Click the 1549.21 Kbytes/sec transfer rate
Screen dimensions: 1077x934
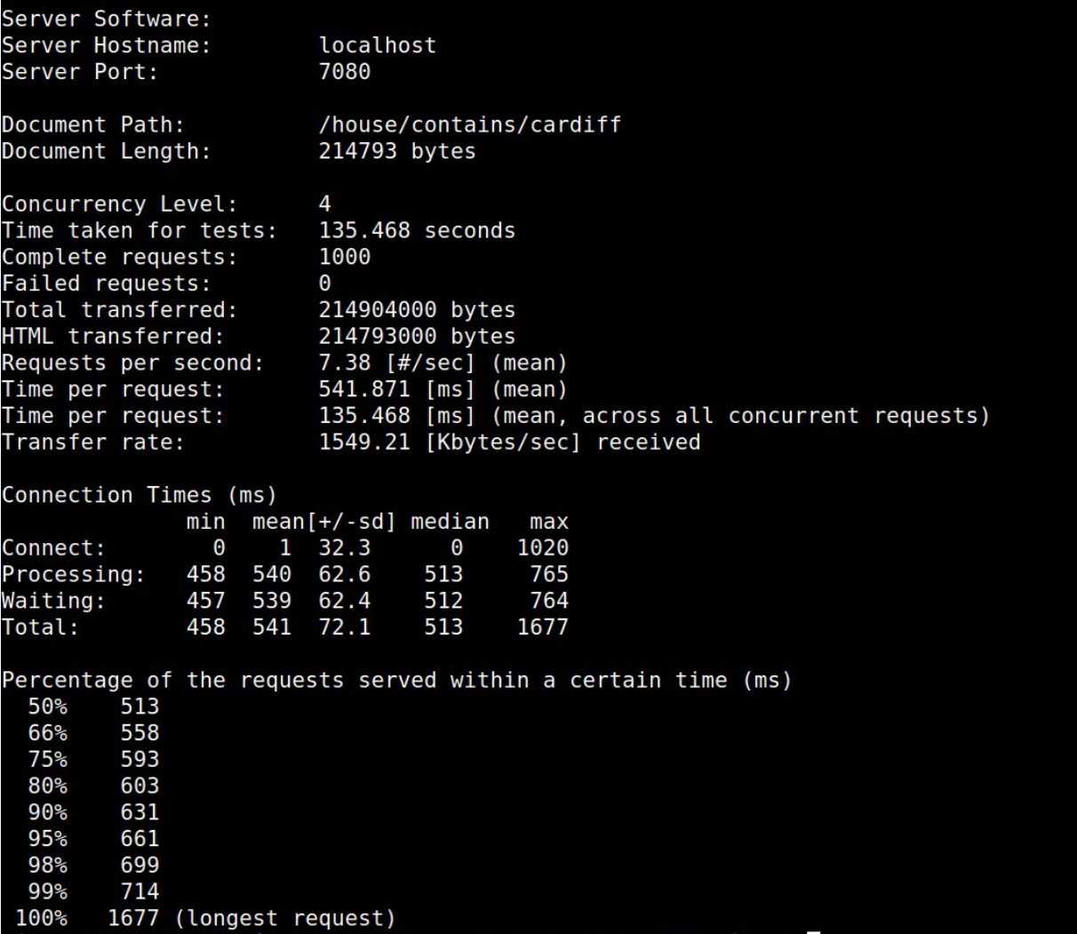(509, 442)
